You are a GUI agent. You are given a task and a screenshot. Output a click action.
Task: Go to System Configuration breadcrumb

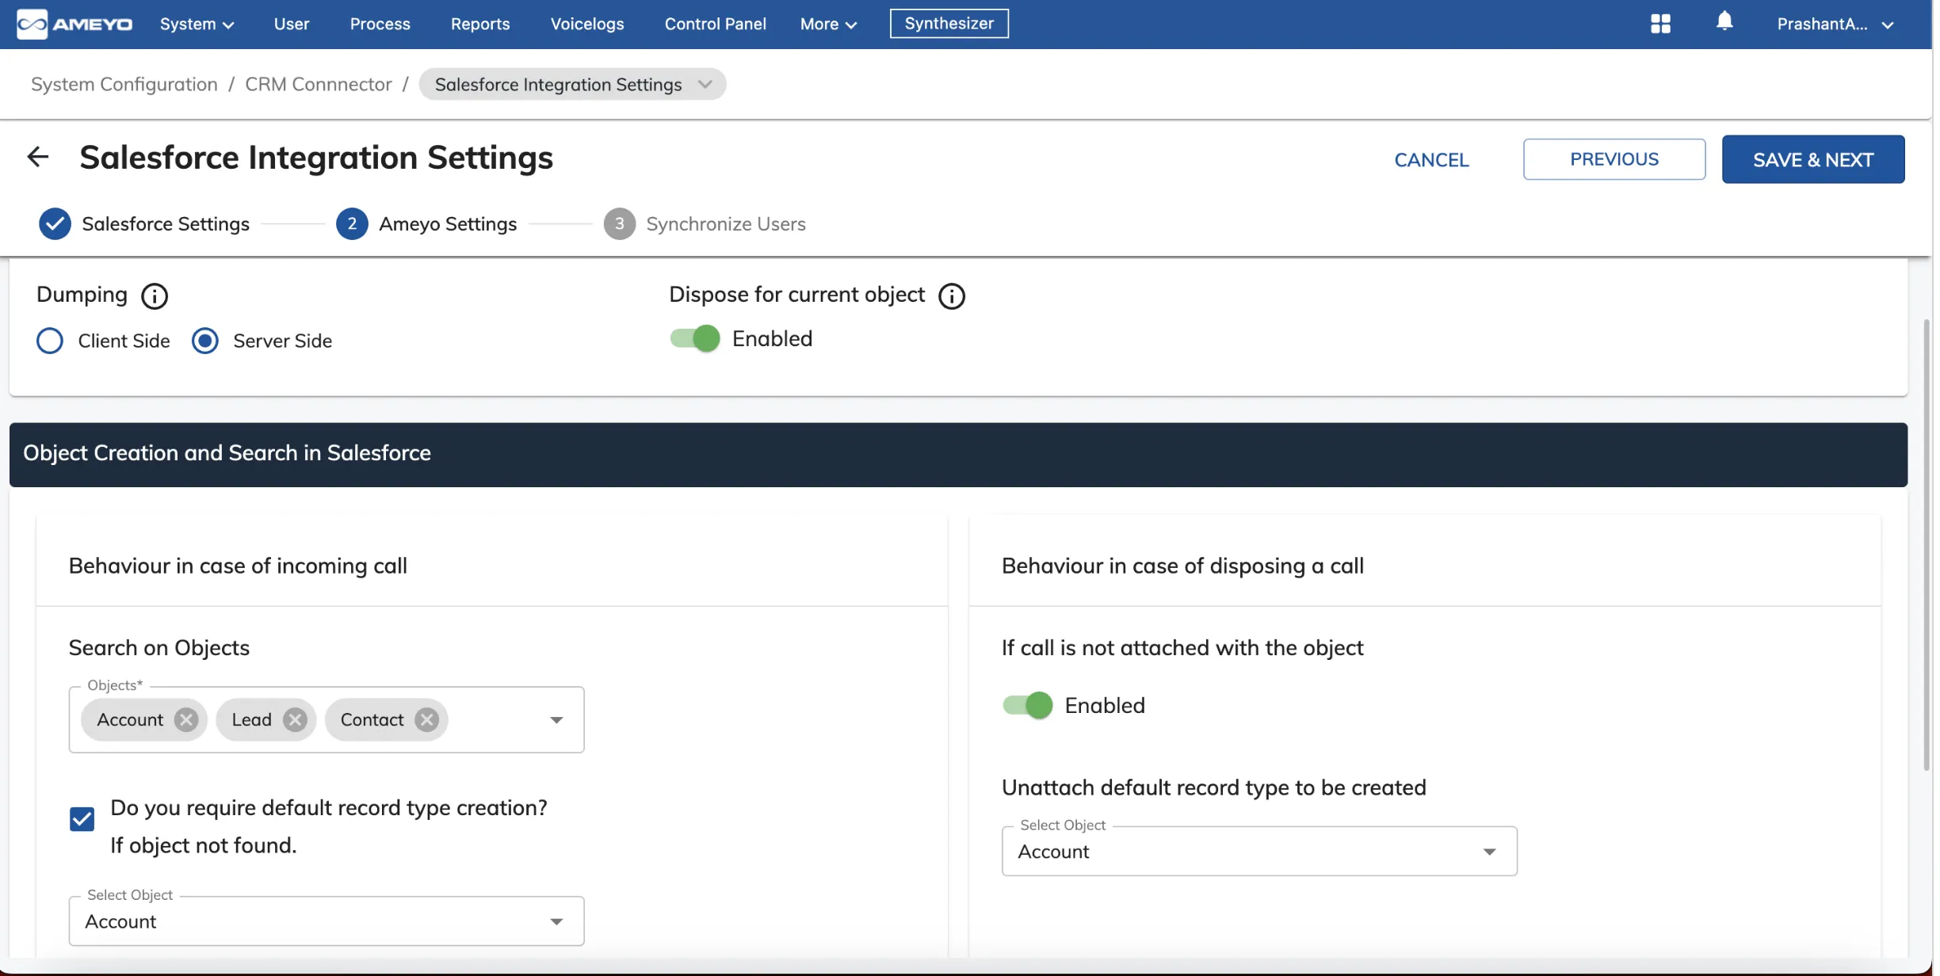click(124, 84)
